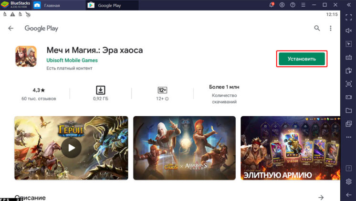
Task: Click the 12+ age rating badge
Action: 162,90
